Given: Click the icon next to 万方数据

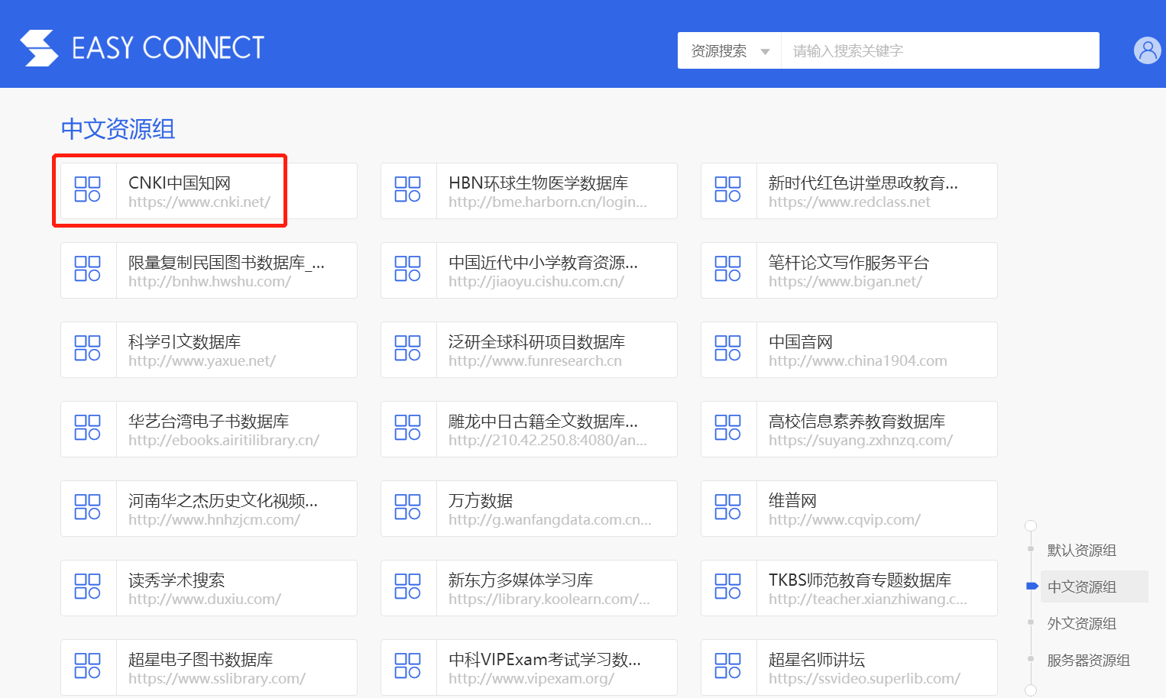Looking at the screenshot, I should click(407, 507).
